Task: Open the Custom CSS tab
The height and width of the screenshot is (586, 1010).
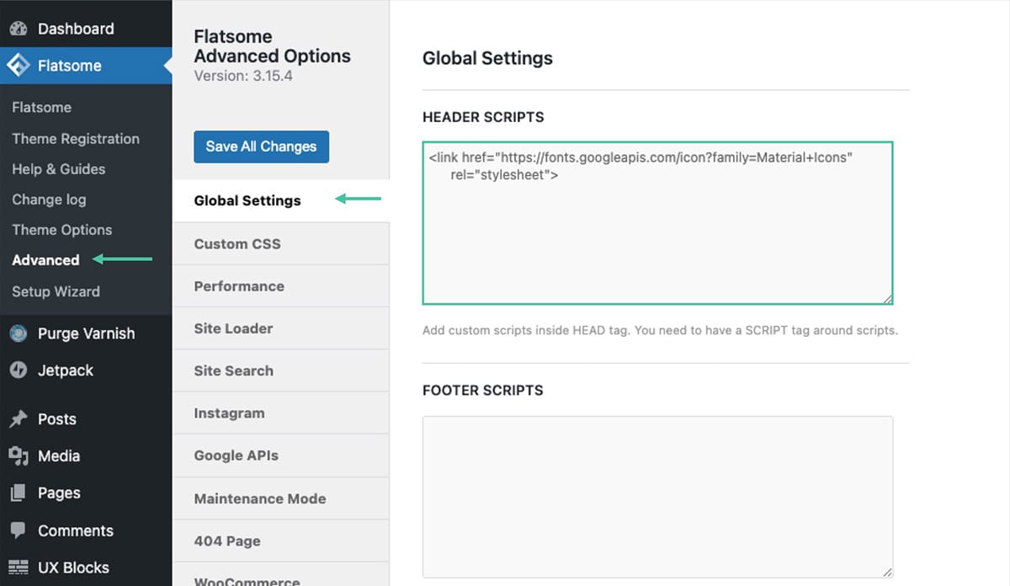Action: tap(237, 244)
